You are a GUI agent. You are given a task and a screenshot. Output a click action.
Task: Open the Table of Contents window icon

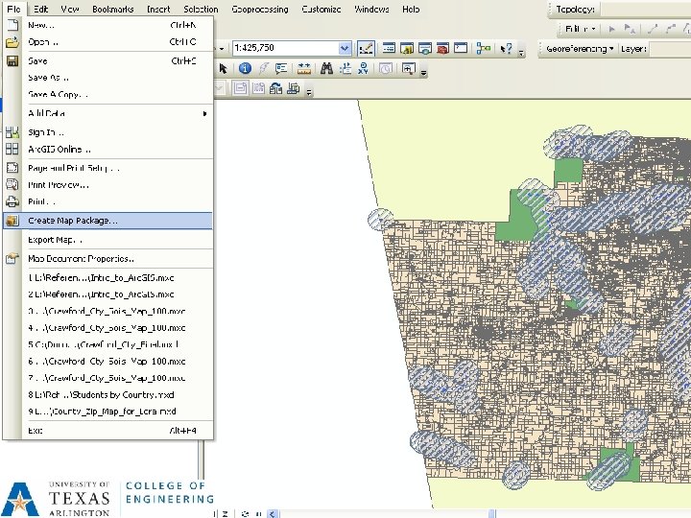[389, 48]
